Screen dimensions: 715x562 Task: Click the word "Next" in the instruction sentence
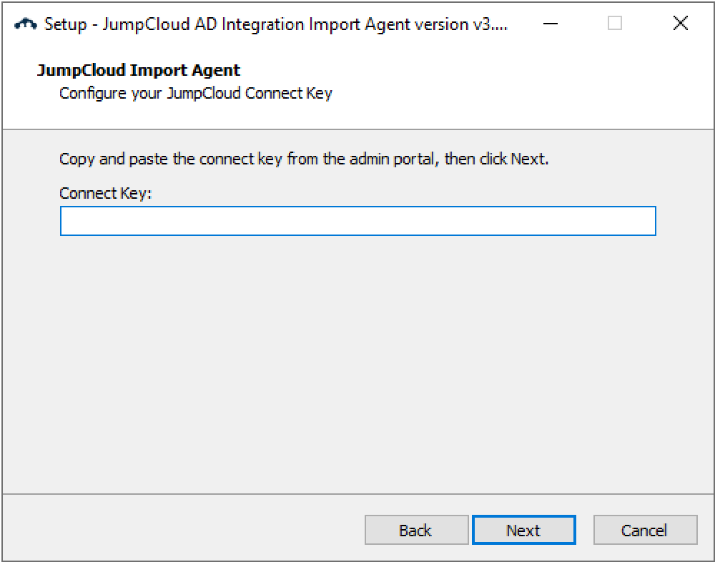click(528, 159)
